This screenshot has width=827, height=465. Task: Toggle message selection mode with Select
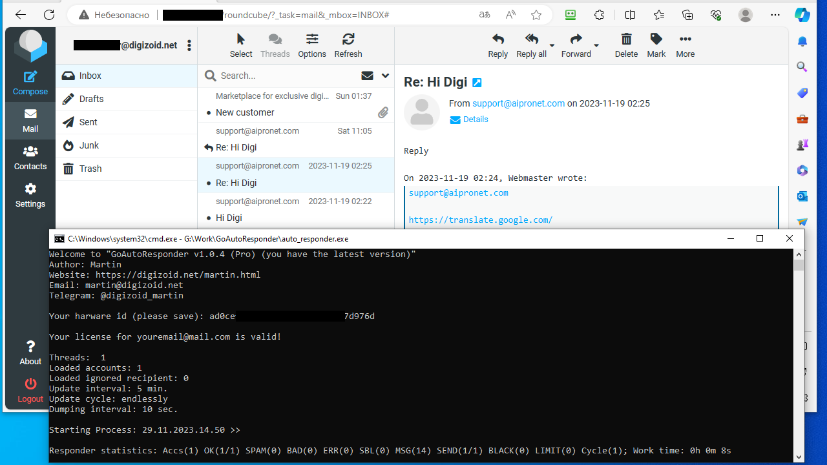click(x=240, y=45)
